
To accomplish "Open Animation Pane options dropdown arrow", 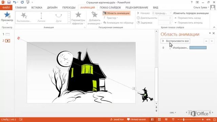I will (210, 33).
